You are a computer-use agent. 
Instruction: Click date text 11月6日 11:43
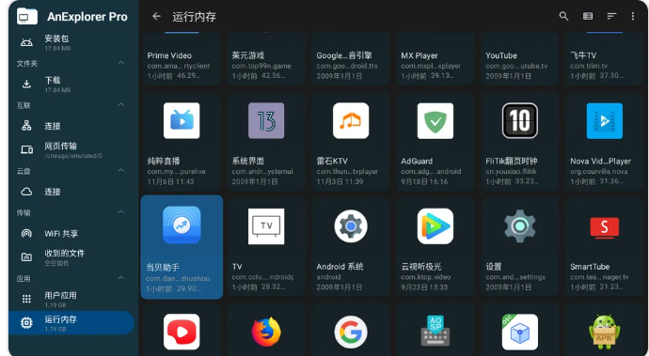pyautogui.click(x=170, y=181)
